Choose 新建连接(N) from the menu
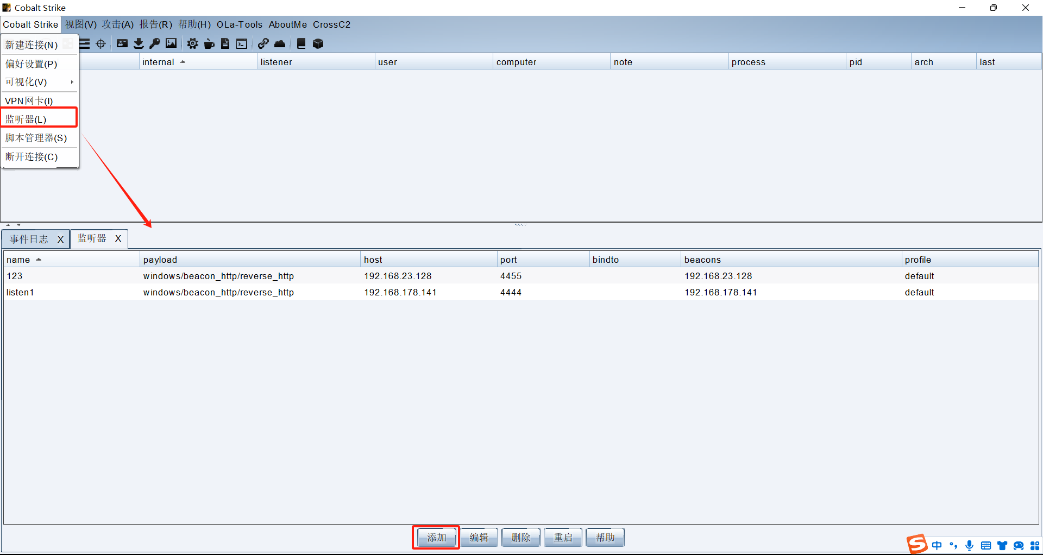 [x=40, y=45]
